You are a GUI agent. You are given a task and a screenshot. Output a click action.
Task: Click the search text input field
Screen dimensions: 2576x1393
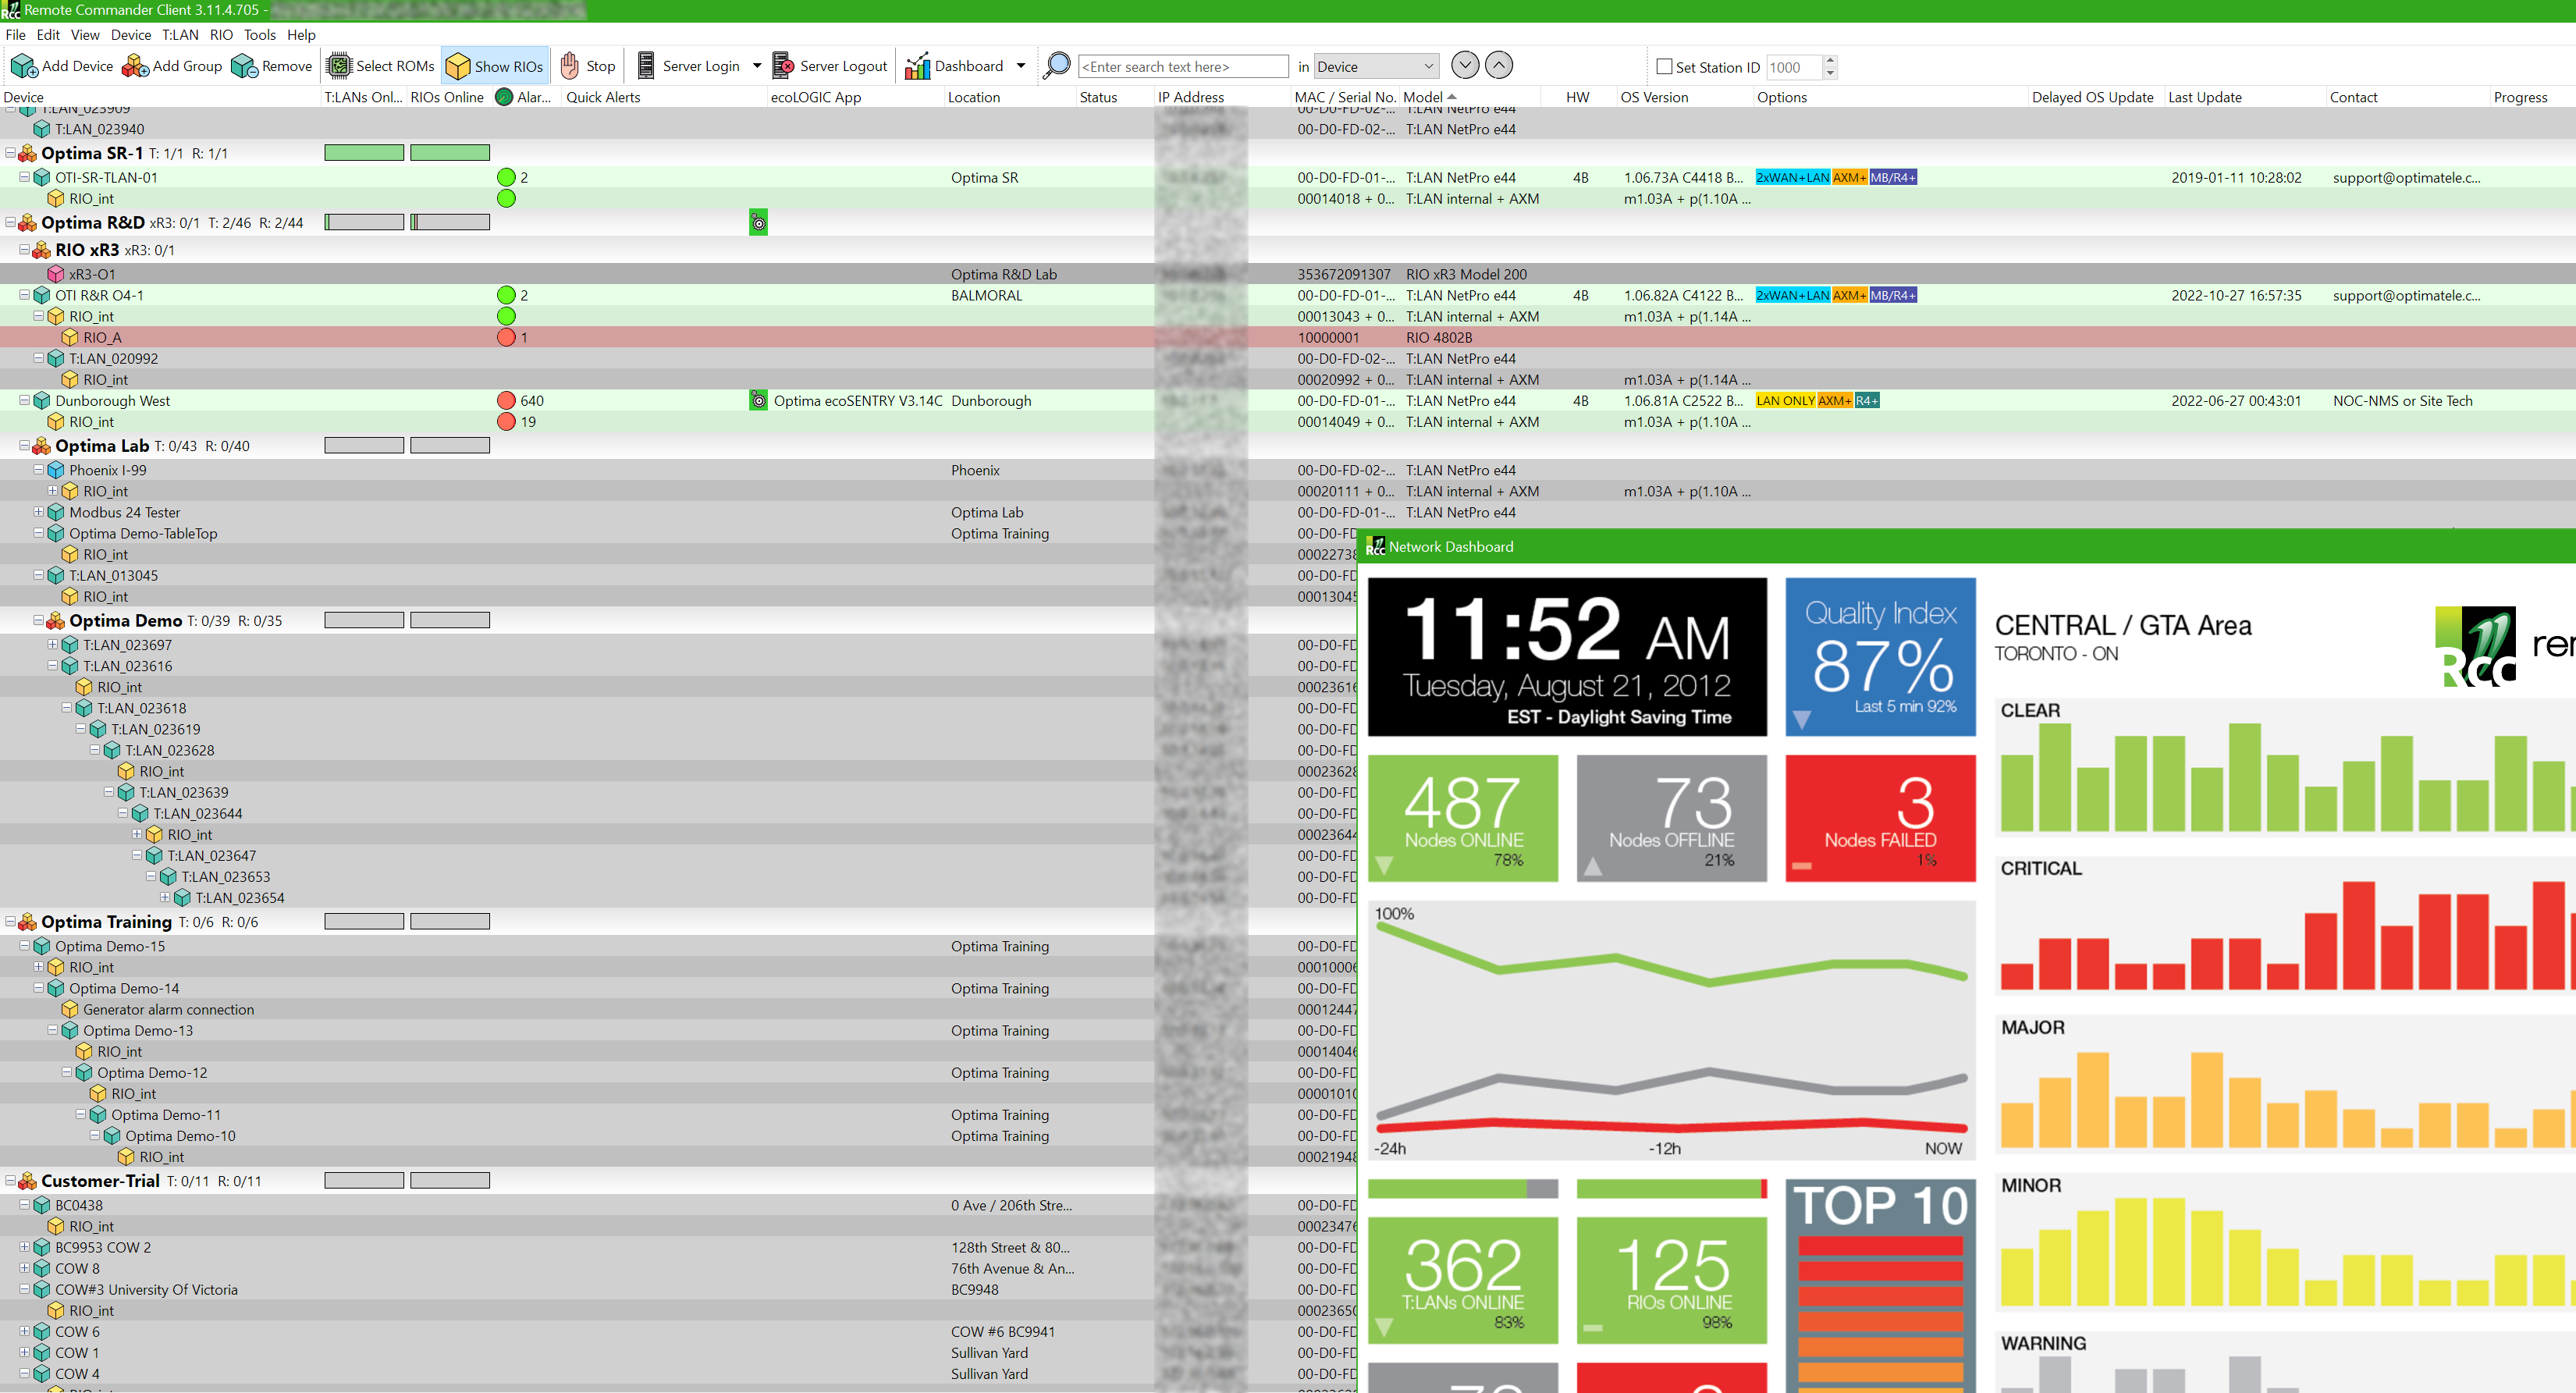(x=1183, y=67)
